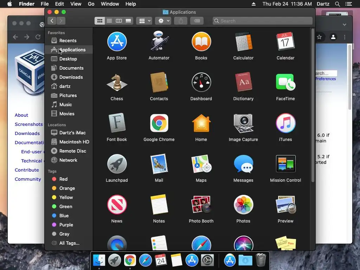Switch Finder to icon view

coord(99,21)
